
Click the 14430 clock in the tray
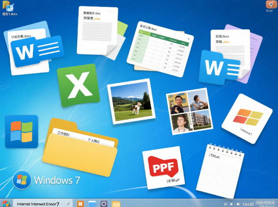coord(248,204)
